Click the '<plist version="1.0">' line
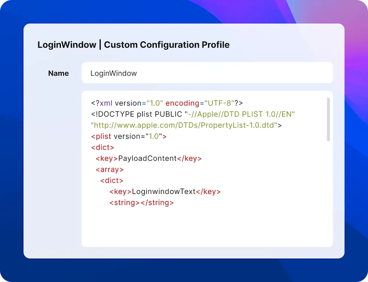The image size is (368, 282). [x=129, y=136]
